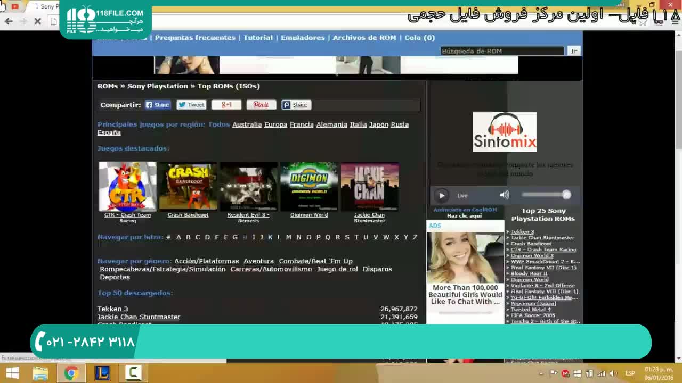Screen dimensions: 682x383
Task: Filter top games by Europa region
Action: click(x=275, y=124)
